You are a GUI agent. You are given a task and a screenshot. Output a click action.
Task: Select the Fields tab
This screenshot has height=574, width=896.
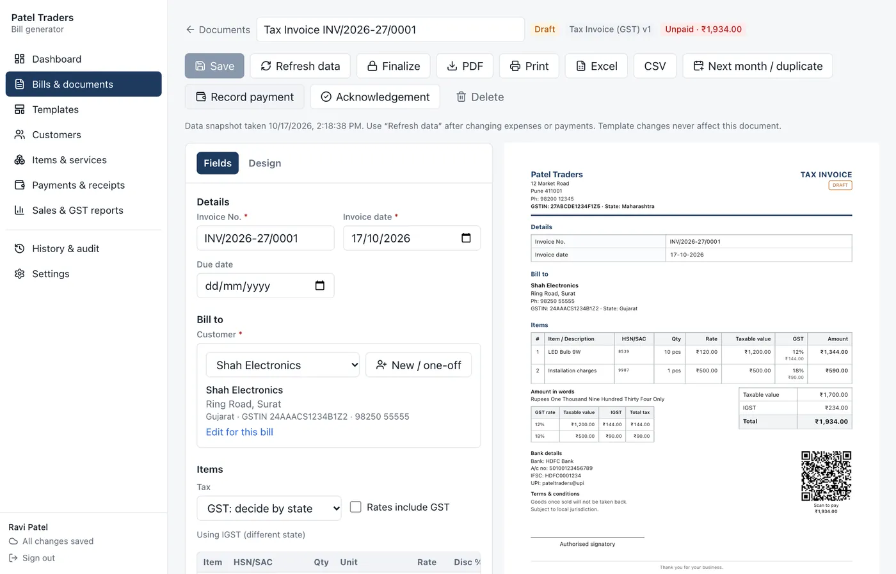click(x=218, y=163)
